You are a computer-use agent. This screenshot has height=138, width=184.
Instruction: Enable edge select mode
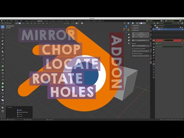(x=18, y=23)
